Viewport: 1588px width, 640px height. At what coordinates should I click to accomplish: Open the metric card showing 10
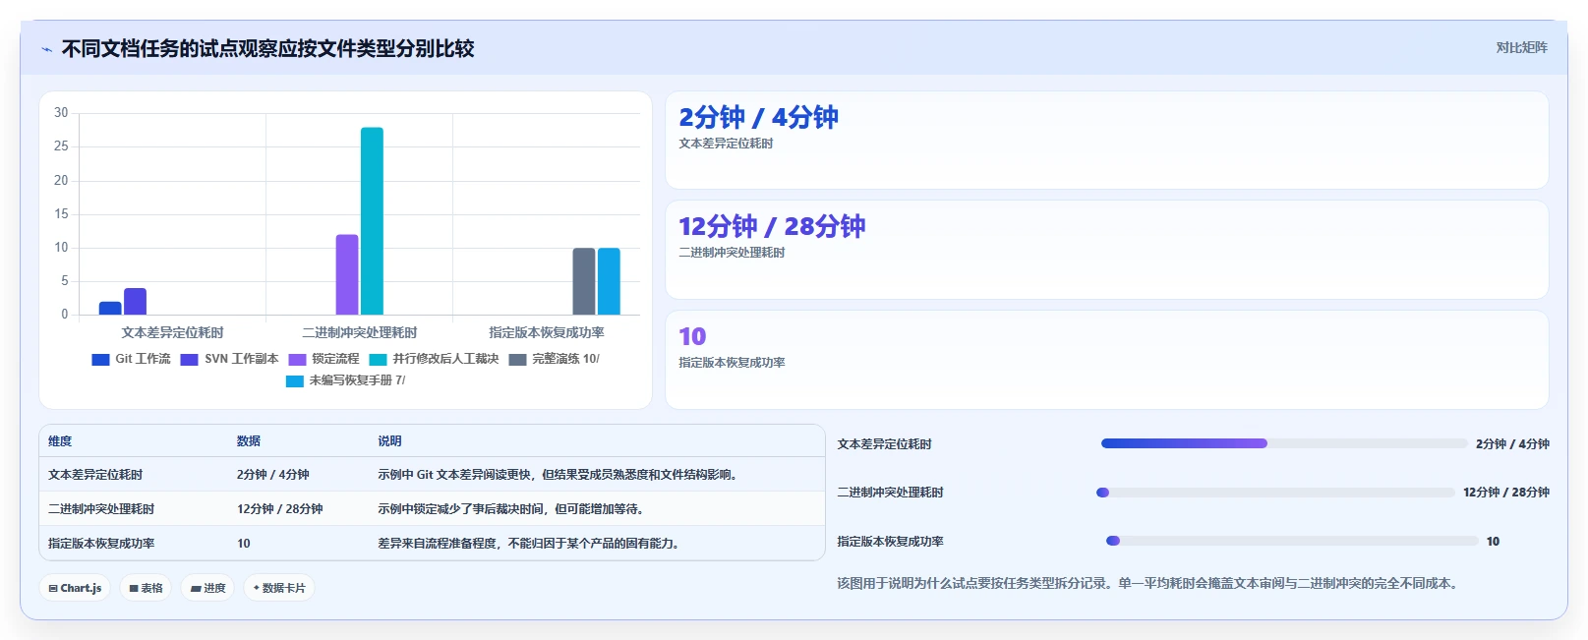click(x=1107, y=360)
